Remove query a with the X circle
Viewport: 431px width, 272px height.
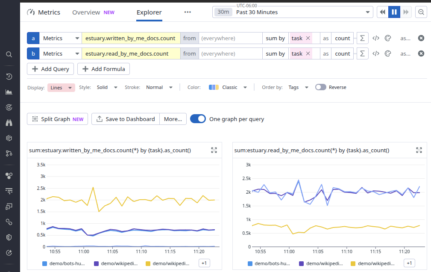click(421, 38)
